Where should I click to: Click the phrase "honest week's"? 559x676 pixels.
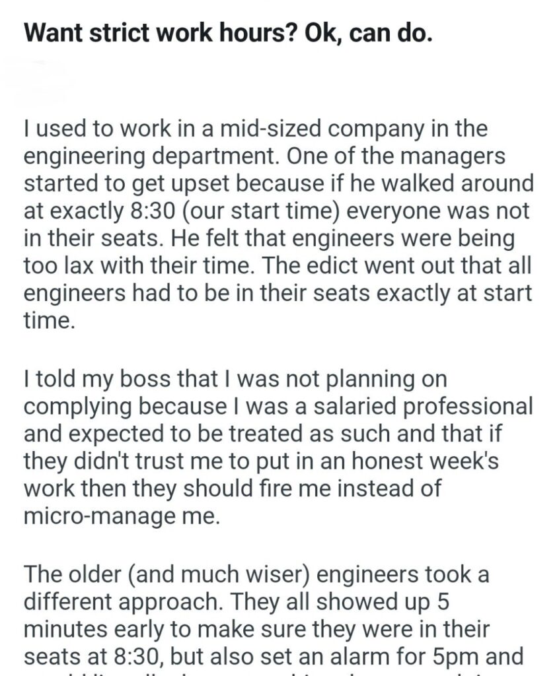coord(437,463)
